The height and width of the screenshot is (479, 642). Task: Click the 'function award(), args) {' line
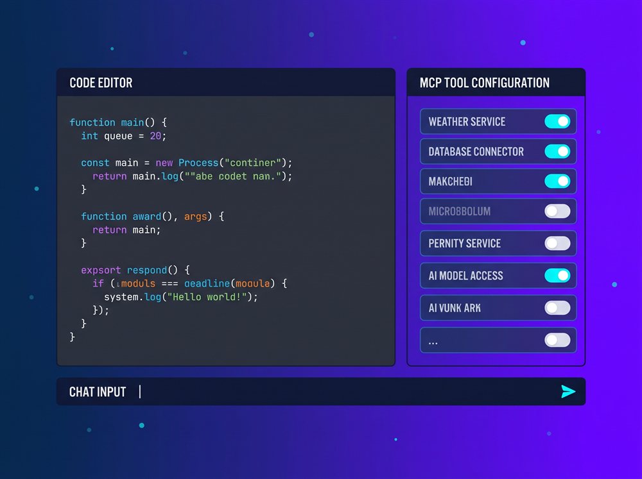tap(152, 216)
